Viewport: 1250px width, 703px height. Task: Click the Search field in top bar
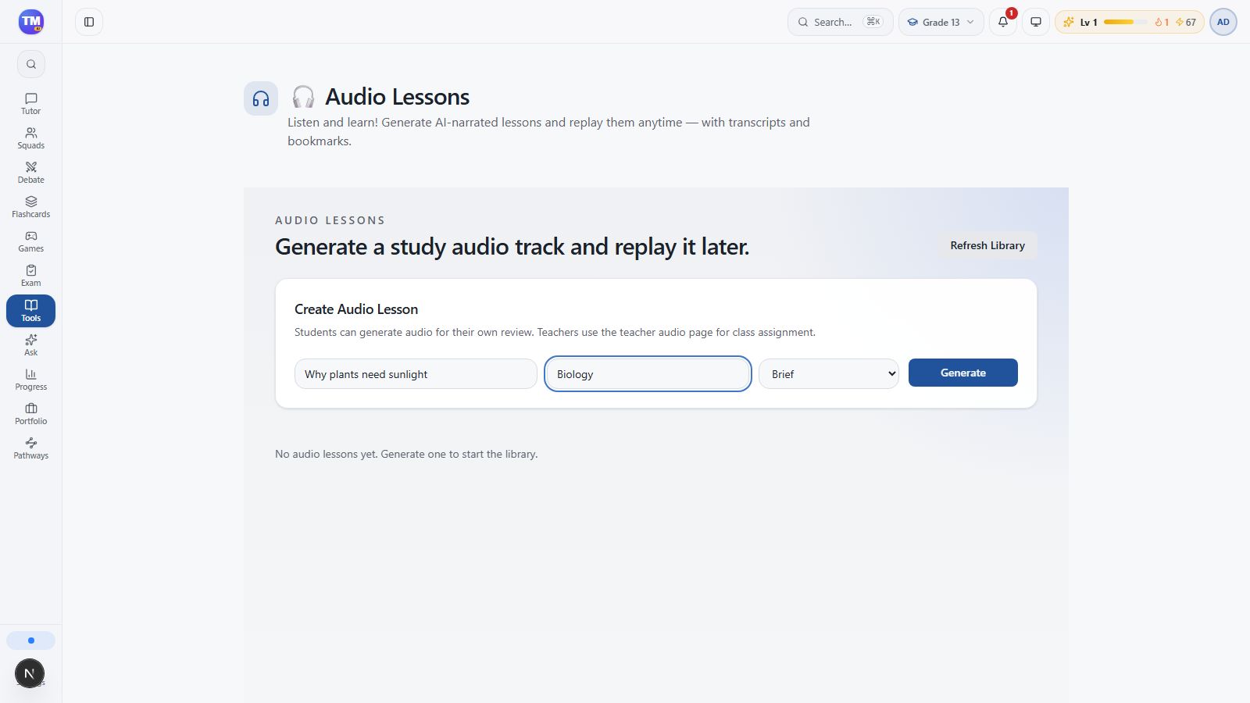[x=840, y=22]
